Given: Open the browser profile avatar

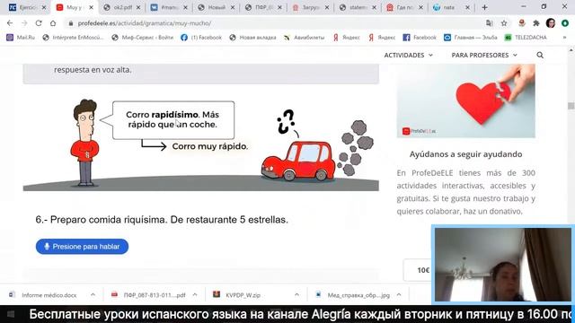Looking at the screenshot, I should click(551, 23).
